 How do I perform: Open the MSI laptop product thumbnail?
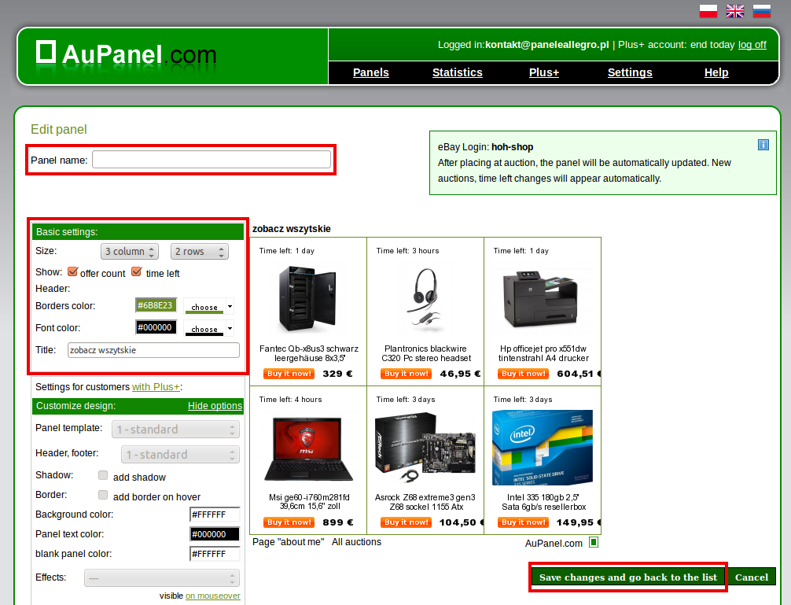coord(309,448)
